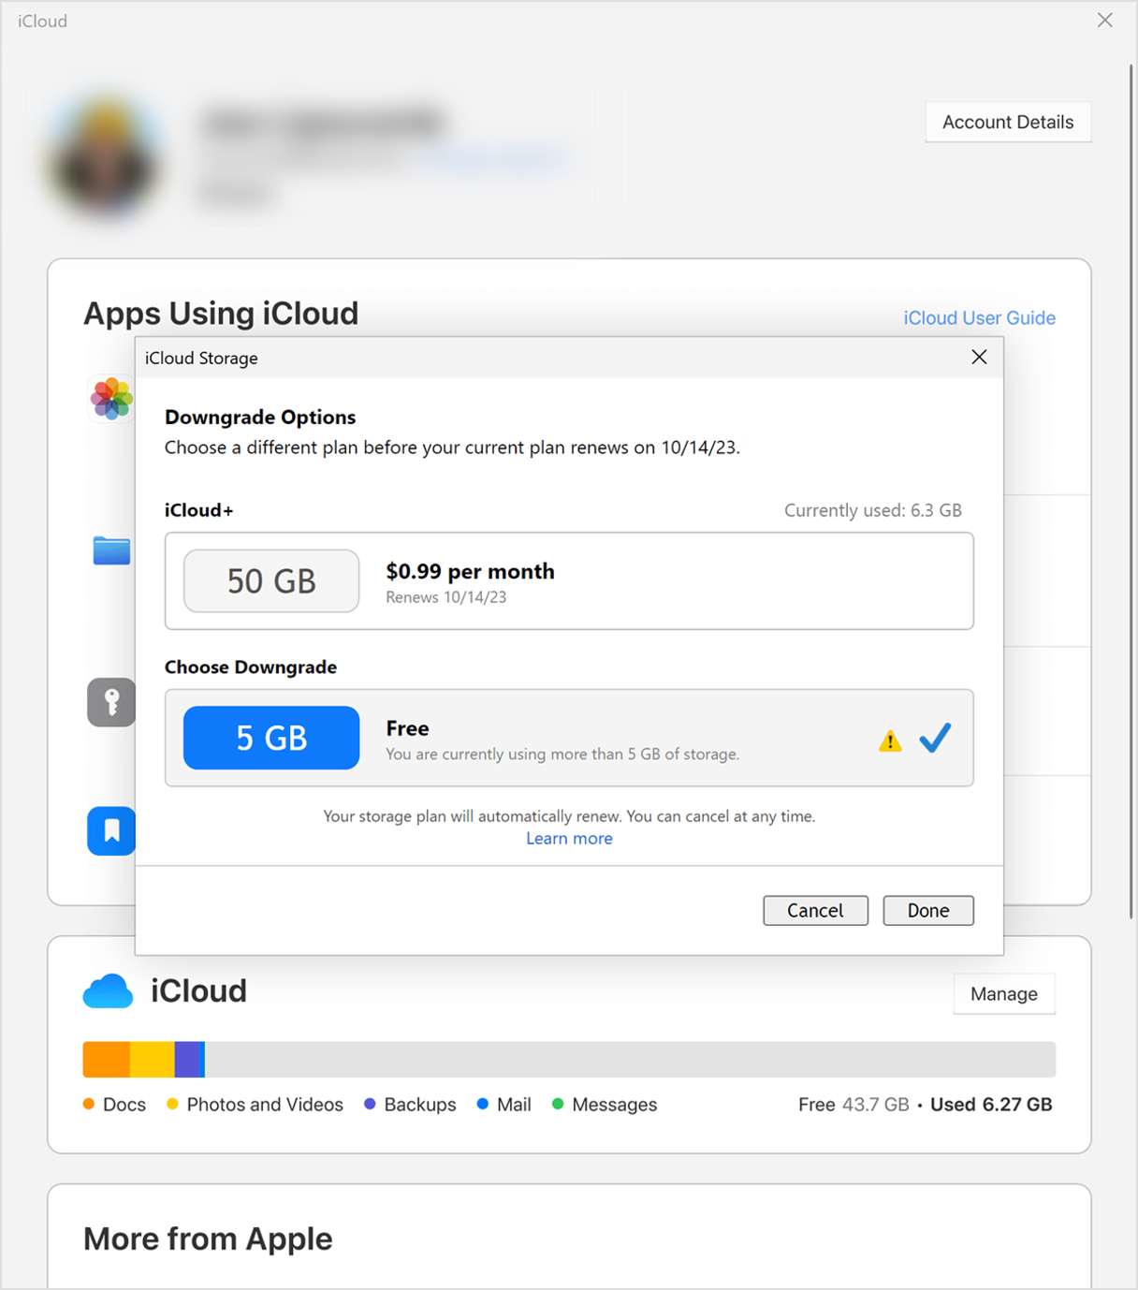Open the Learn more link
1138x1290 pixels.
point(569,838)
